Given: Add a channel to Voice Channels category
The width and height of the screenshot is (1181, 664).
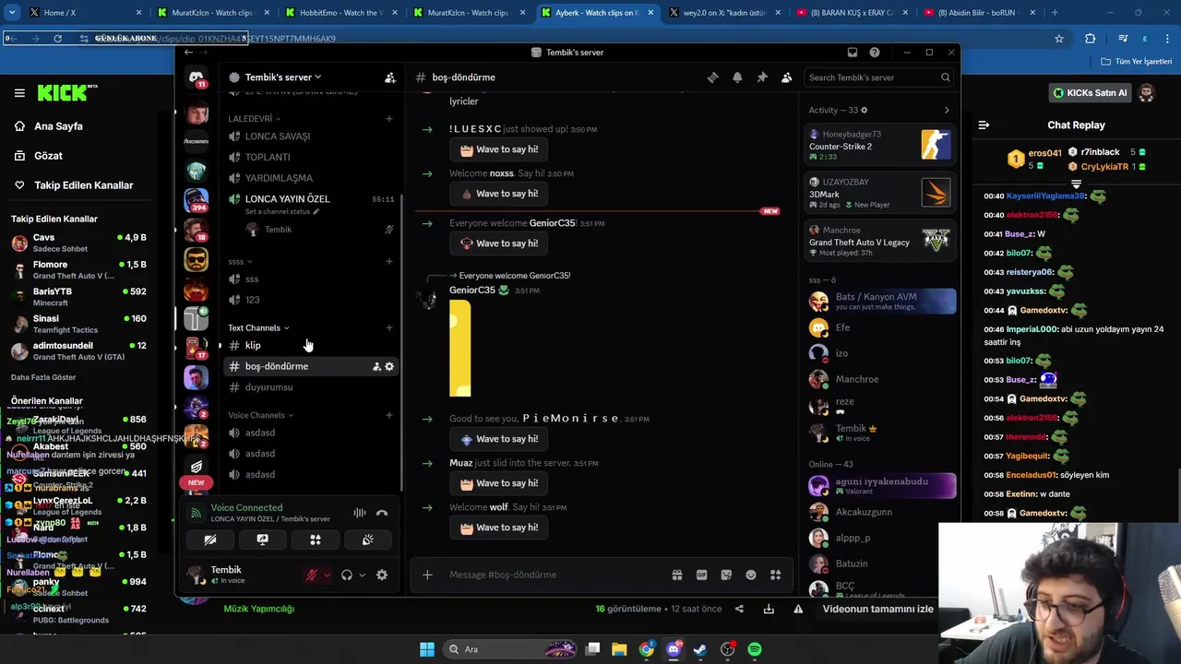Looking at the screenshot, I should (388, 416).
